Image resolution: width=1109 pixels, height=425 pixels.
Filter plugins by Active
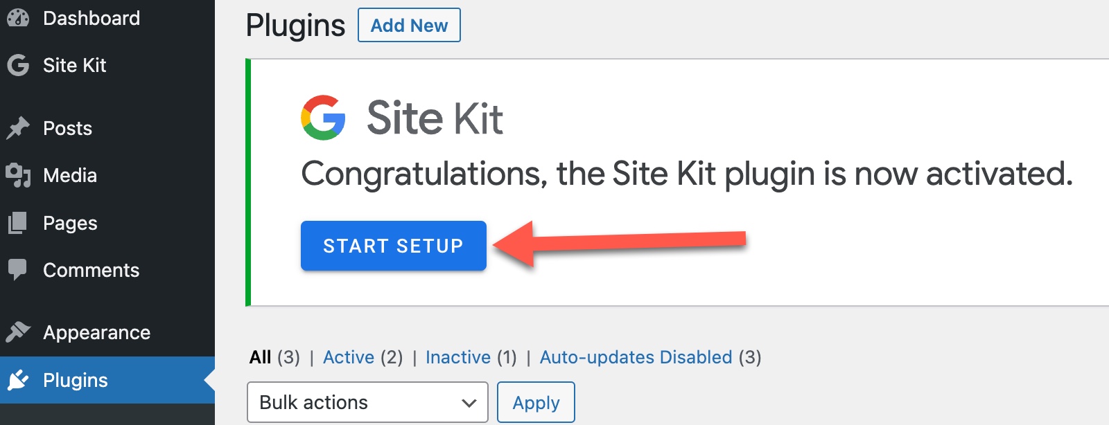[349, 357]
